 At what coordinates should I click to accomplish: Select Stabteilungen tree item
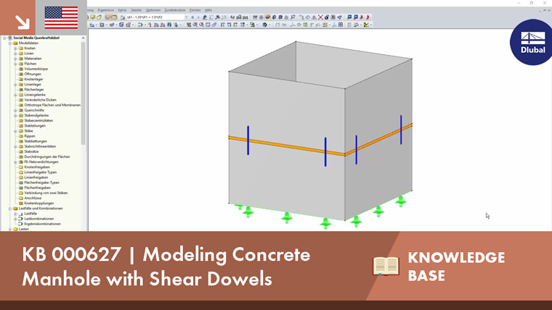click(x=35, y=126)
